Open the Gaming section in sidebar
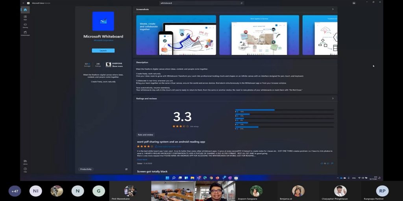Screen dimensions: 403x201 point(25,26)
